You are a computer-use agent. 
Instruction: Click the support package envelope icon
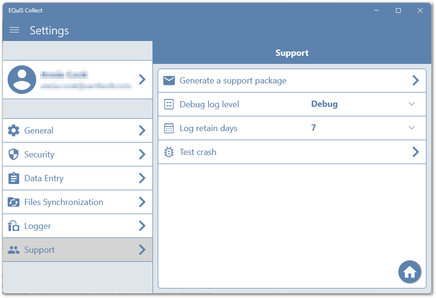[168, 80]
